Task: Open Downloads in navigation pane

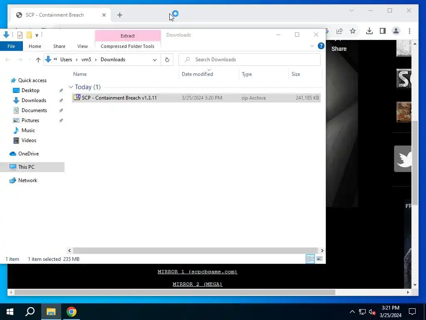Action: pyautogui.click(x=34, y=100)
